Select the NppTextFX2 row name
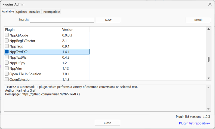This screenshot has height=129, width=215. point(19,52)
